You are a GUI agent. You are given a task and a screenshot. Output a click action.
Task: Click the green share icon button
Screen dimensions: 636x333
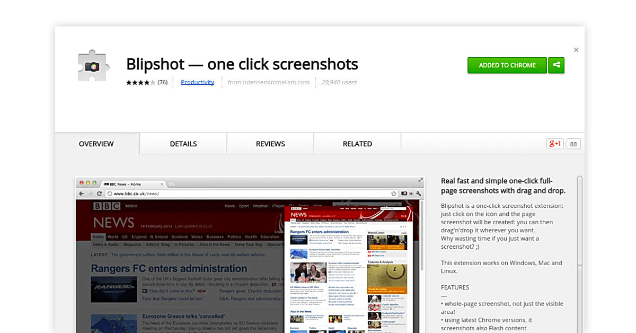pos(556,65)
